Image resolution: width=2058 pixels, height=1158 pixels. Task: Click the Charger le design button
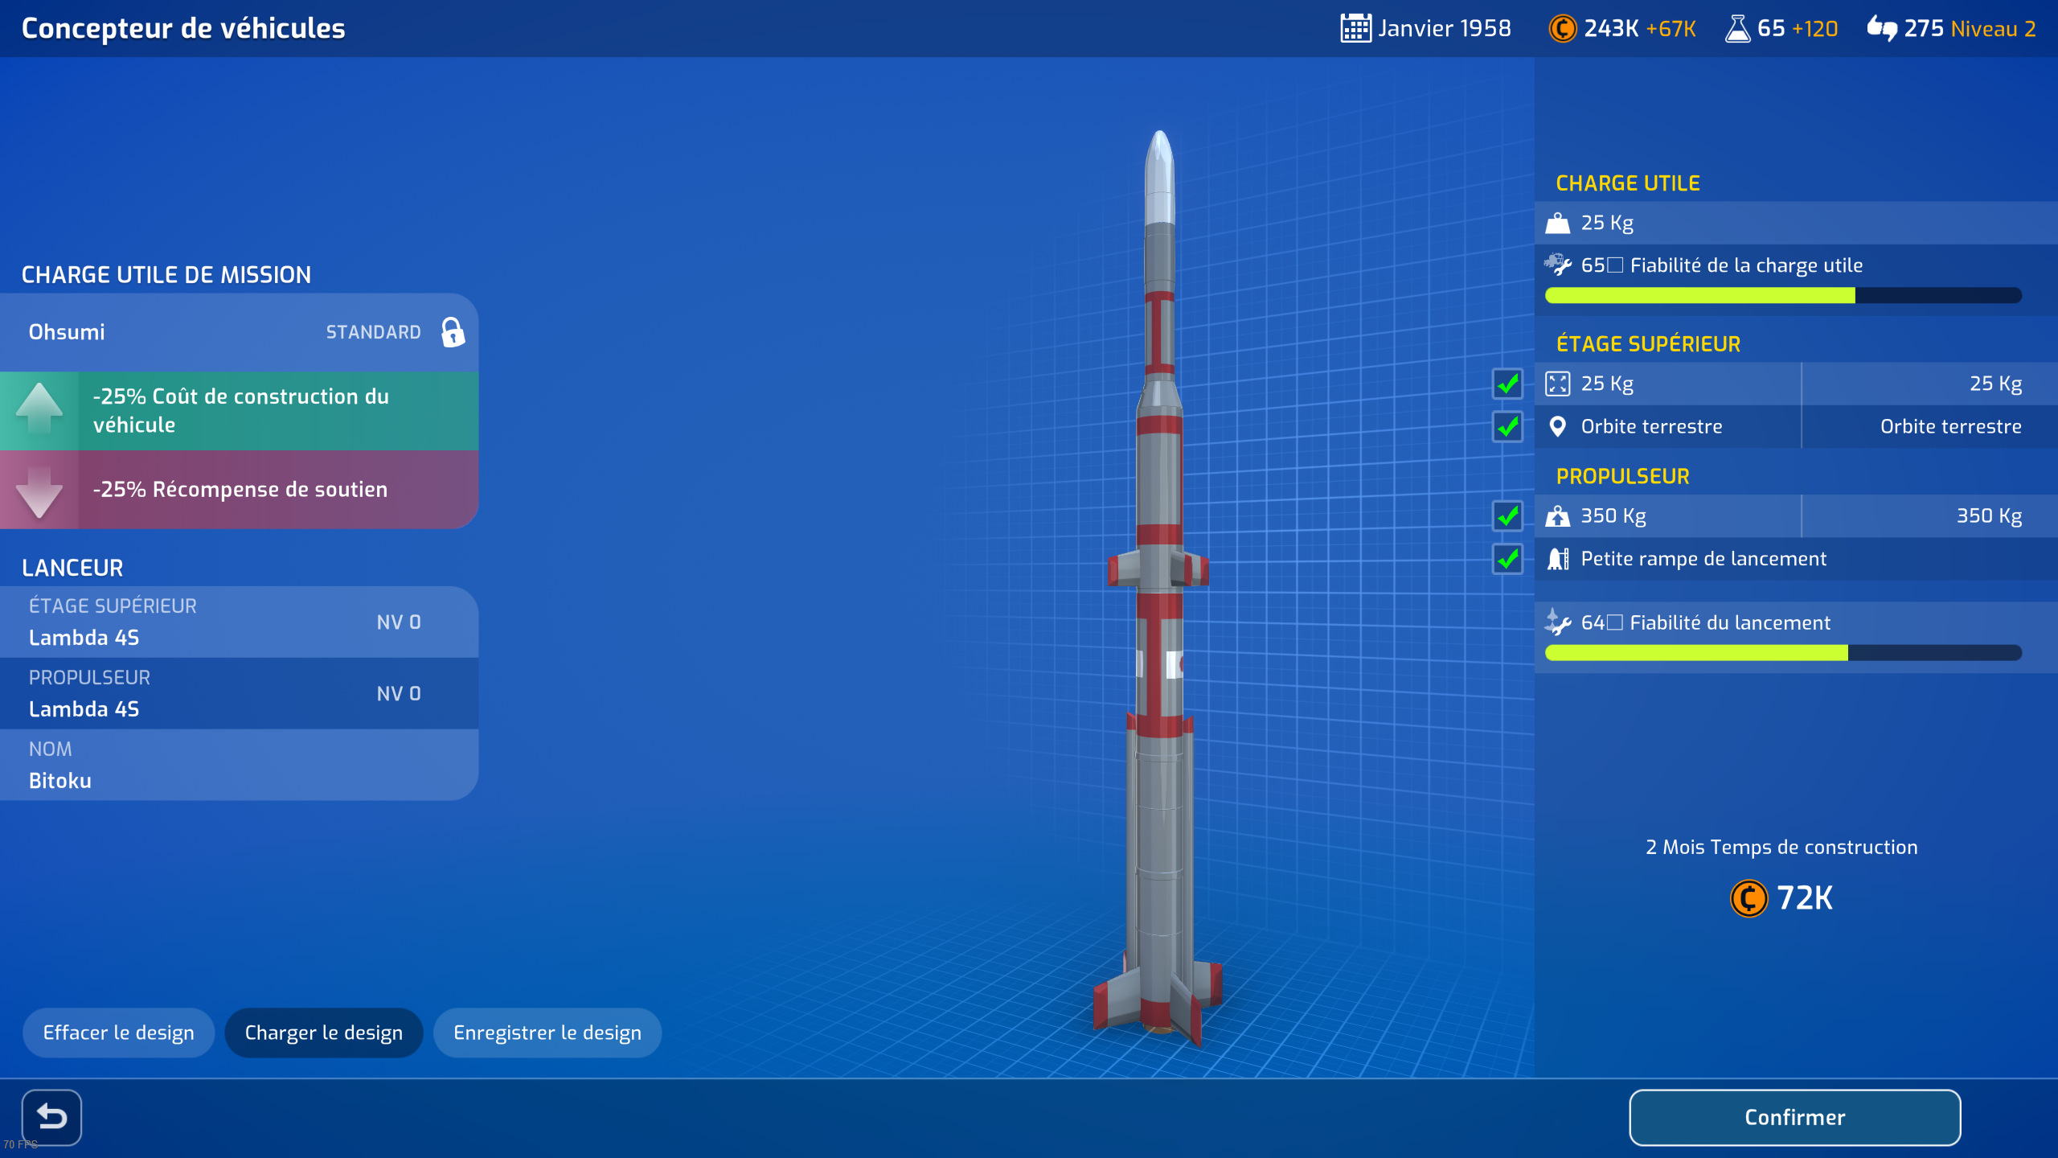tap(324, 1033)
